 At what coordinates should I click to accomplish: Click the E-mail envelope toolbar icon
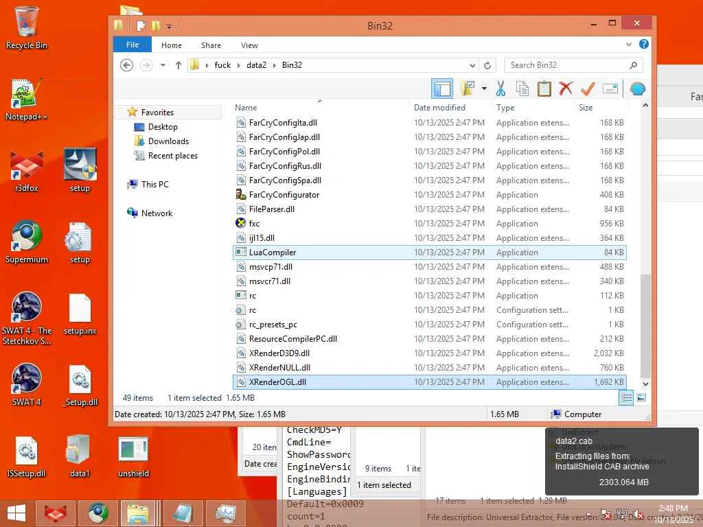pos(610,89)
